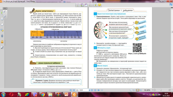Click the fourth PDF tool icon in toolbar
The image size is (173, 97).
pos(90,5)
